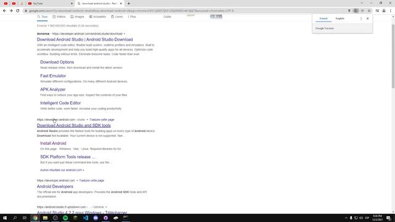The width and height of the screenshot is (395, 222).
Task: Open the Chrome three-dot menu
Action: [391, 11]
